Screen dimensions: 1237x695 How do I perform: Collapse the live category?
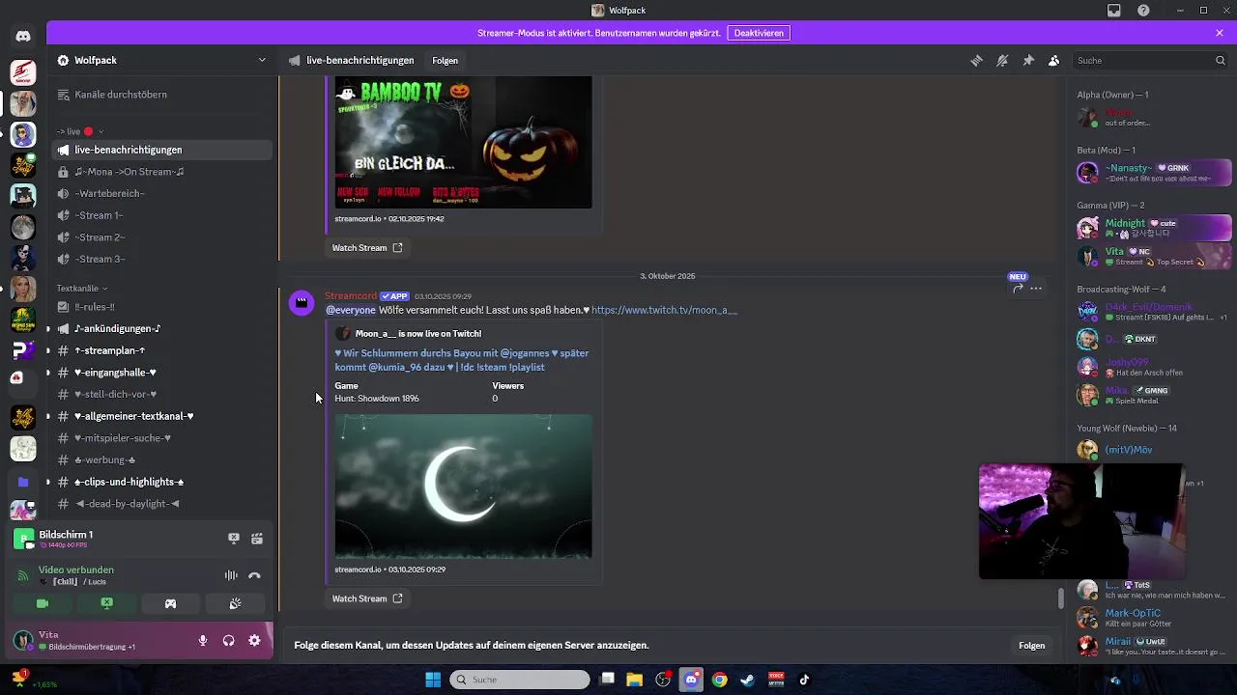pos(79,131)
